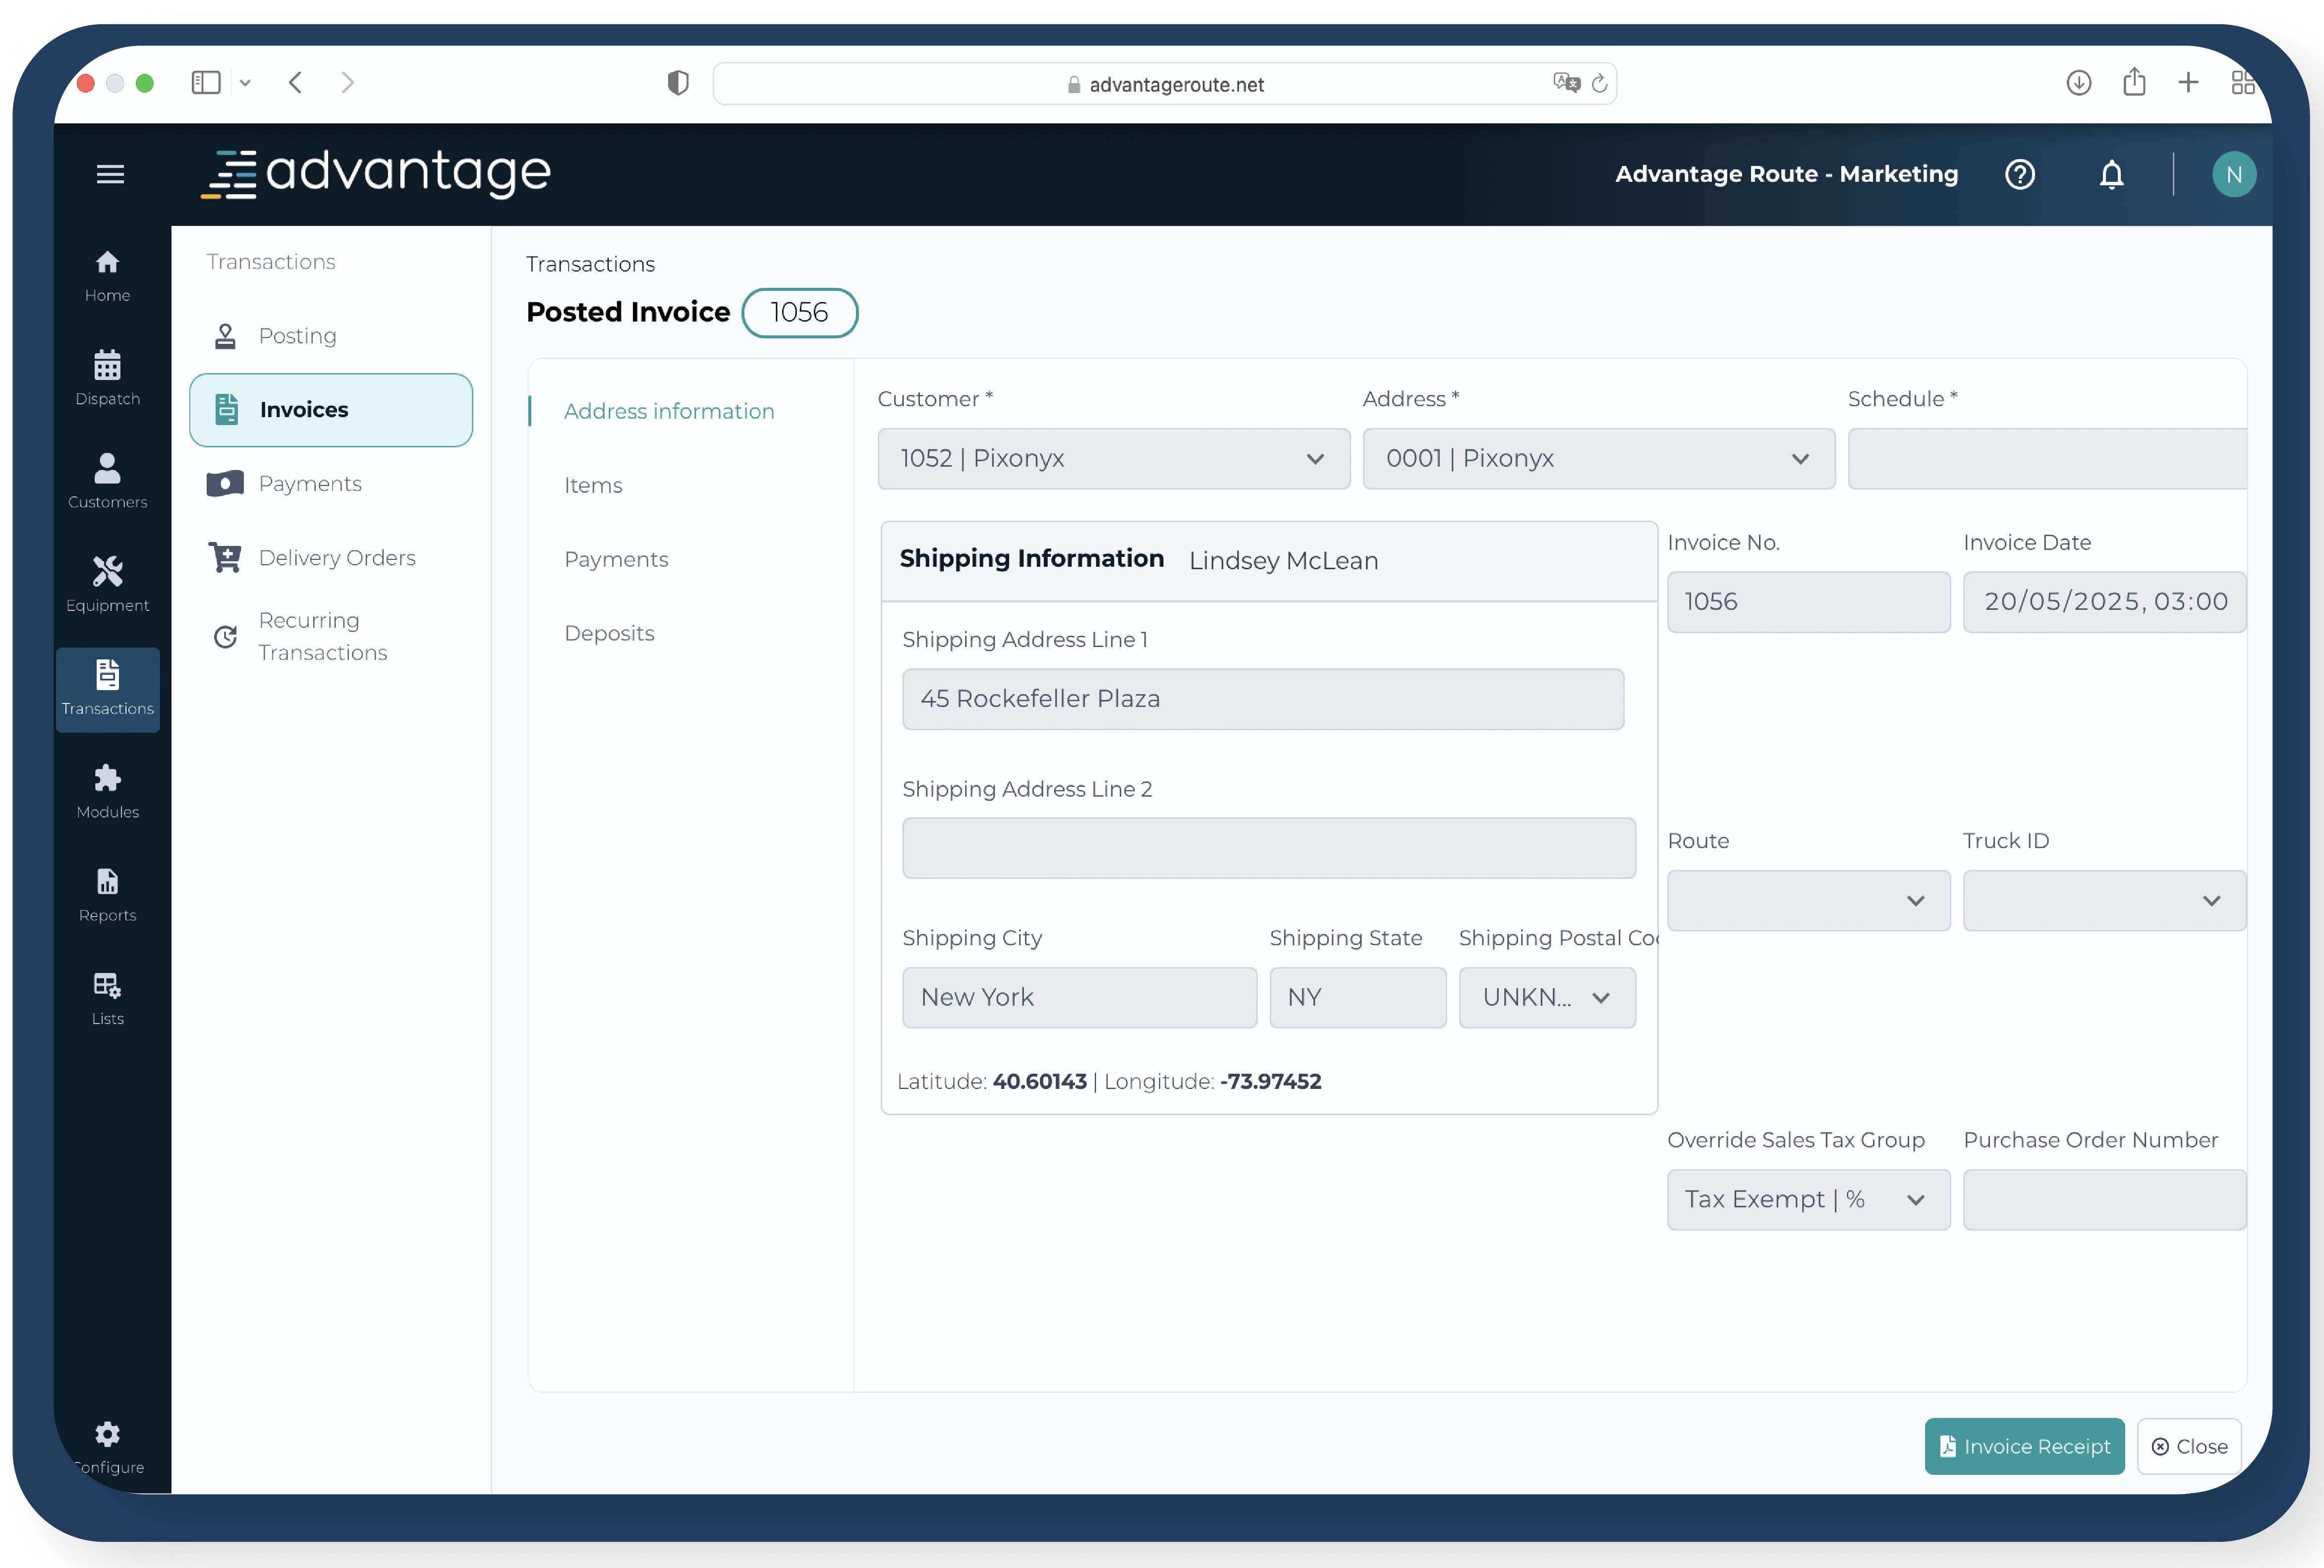This screenshot has width=2324, height=1568.
Task: Reload the page
Action: tap(1599, 83)
